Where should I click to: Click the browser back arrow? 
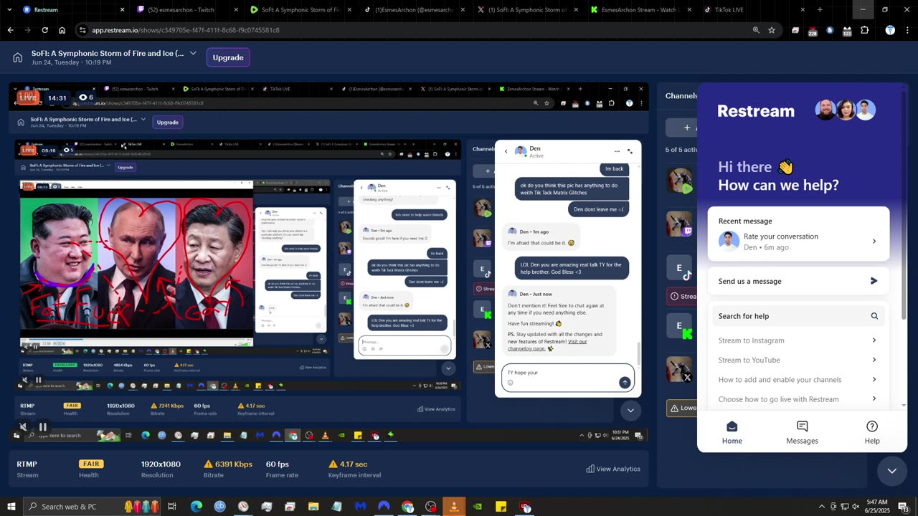tap(10, 30)
